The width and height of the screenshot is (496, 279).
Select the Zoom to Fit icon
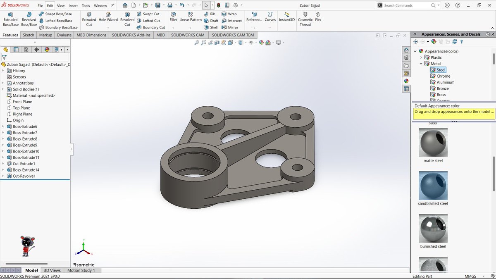[x=197, y=42]
